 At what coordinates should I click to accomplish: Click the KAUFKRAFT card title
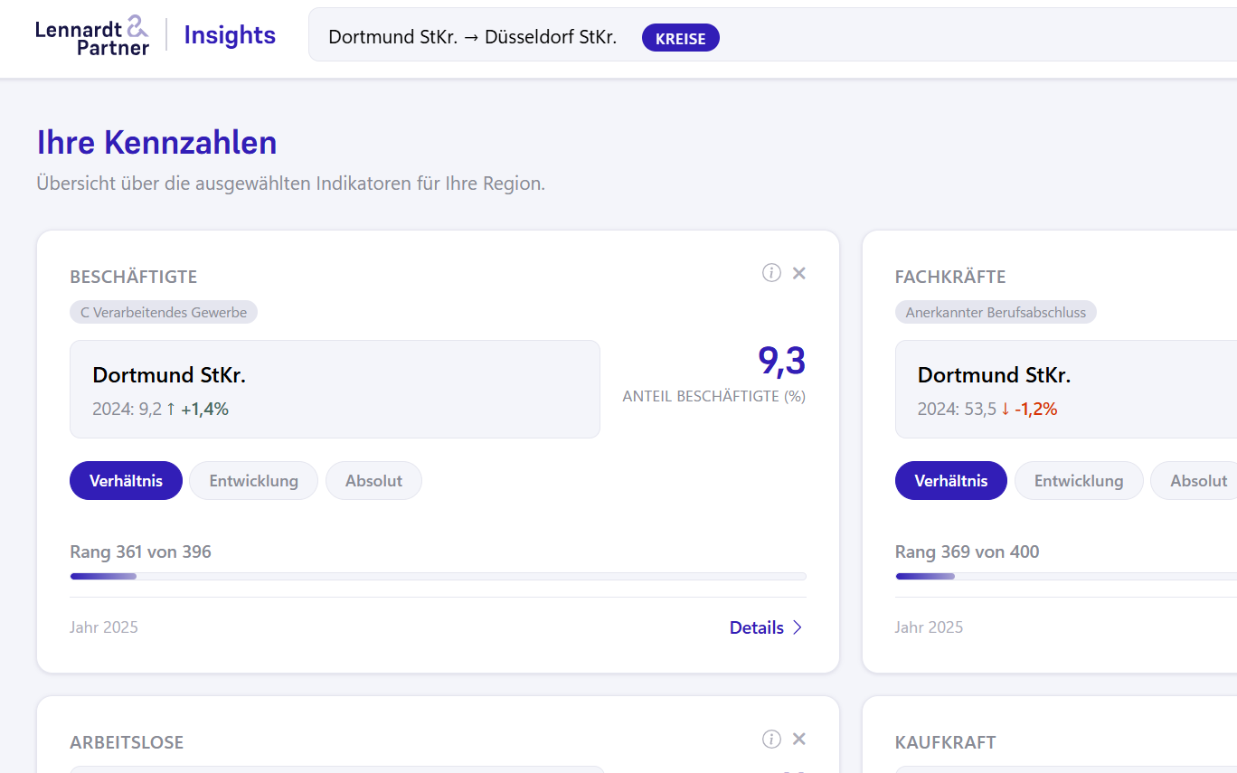[946, 743]
